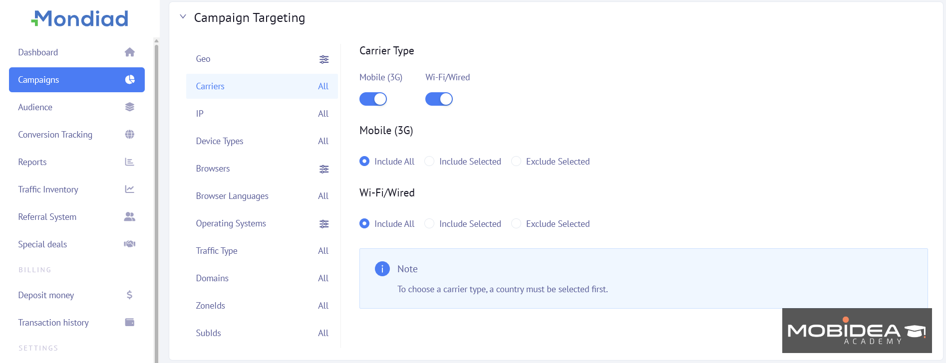This screenshot has height=363, width=946.
Task: Click the Special deals handshake icon
Action: pos(130,244)
